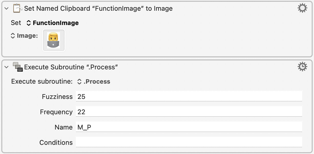Click the Execute Subroutine action icon
The image size is (314, 154).
click(18, 67)
